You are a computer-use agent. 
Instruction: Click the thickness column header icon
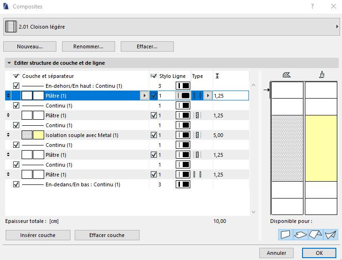[x=217, y=76]
